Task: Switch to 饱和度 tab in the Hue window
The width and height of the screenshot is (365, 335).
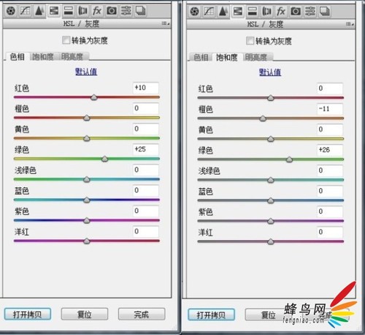Action: pyautogui.click(x=43, y=57)
